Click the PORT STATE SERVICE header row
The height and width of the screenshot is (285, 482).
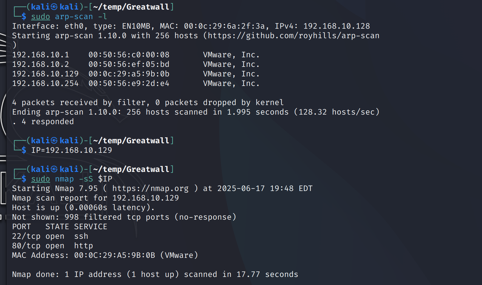tap(60, 227)
